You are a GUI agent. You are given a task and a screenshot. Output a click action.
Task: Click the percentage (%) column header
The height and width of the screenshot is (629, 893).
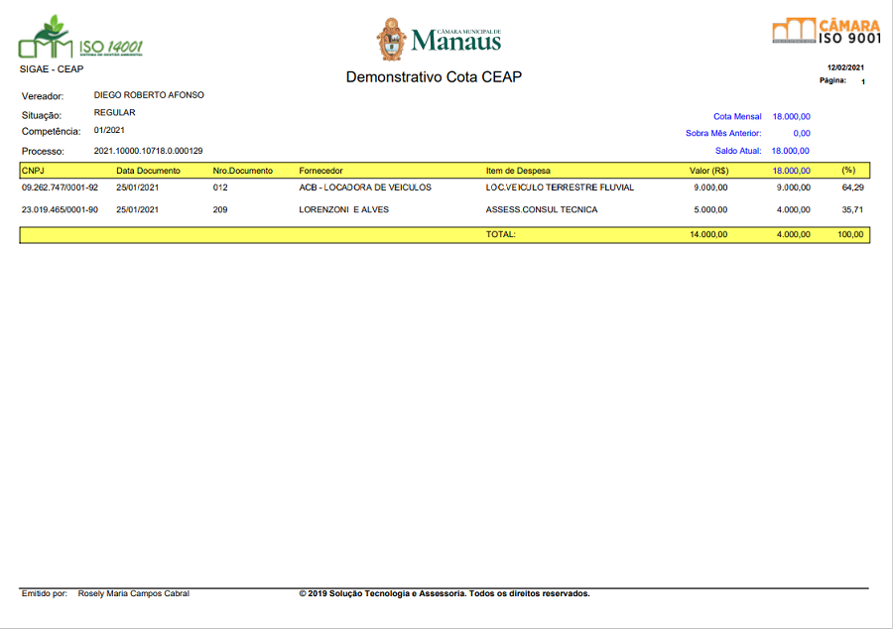coord(847,171)
